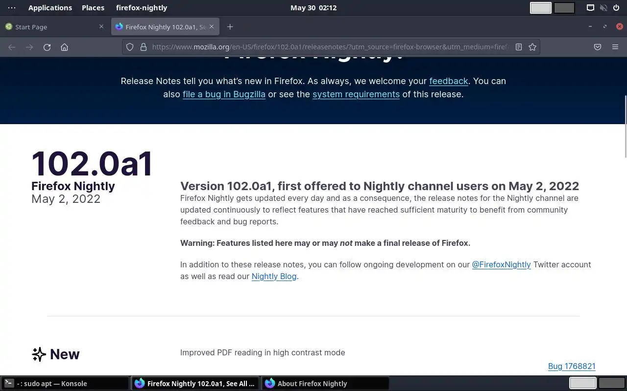Select the Firefox Nightly 102.0a1 tab
The width and height of the screenshot is (627, 391).
pyautogui.click(x=165, y=27)
